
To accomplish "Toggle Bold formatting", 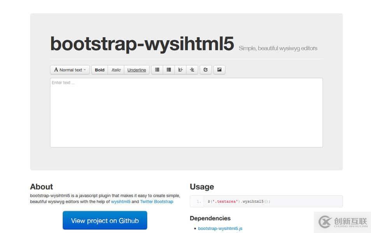I will [x=100, y=70].
